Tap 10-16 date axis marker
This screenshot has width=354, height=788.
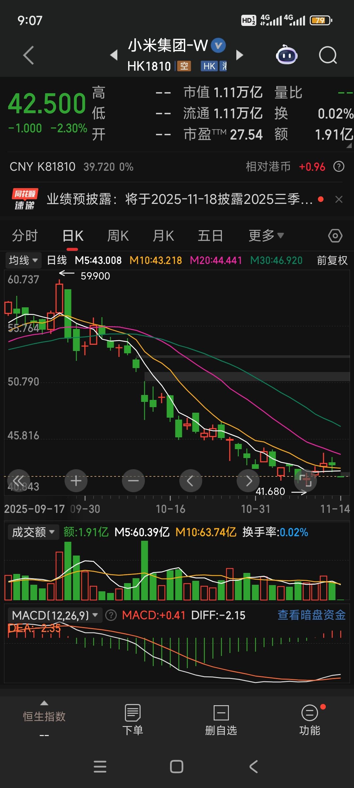(x=170, y=509)
